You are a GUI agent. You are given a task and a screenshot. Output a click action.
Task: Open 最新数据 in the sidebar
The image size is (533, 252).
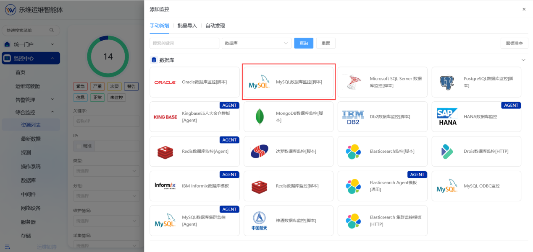point(31,139)
